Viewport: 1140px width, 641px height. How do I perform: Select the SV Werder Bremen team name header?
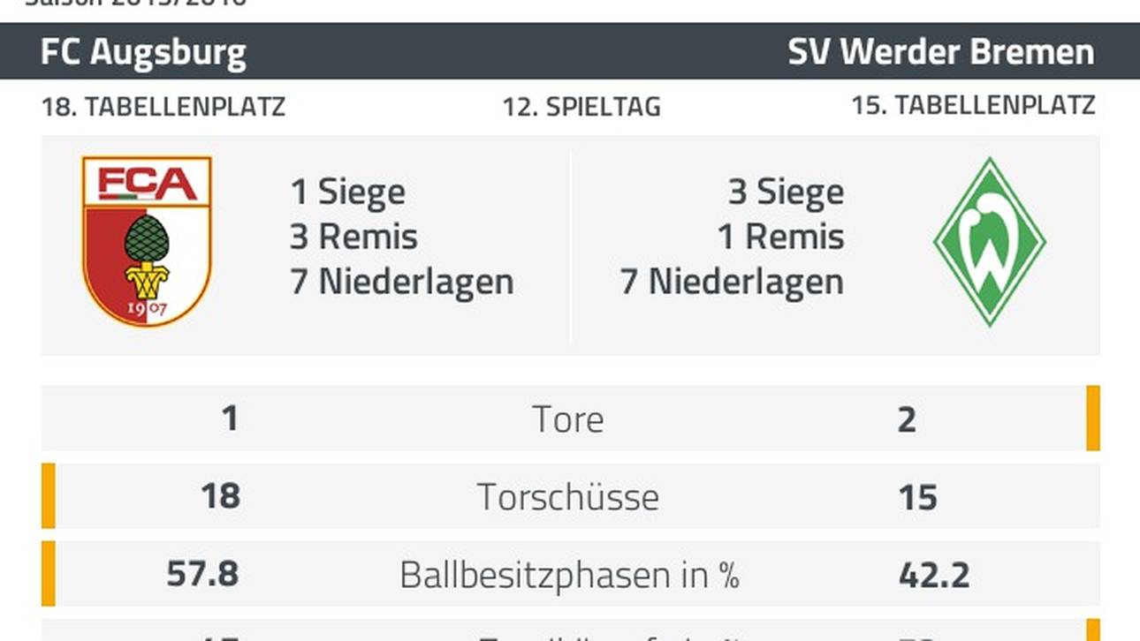[941, 52]
